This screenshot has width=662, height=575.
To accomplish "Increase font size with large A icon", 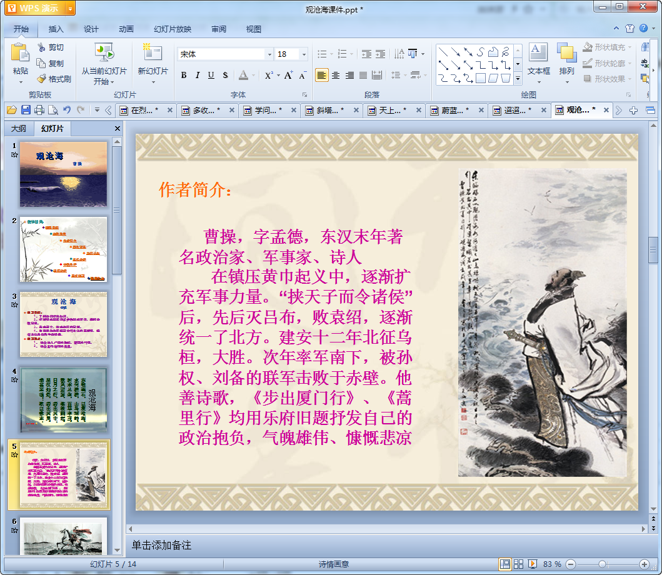I will pos(288,75).
